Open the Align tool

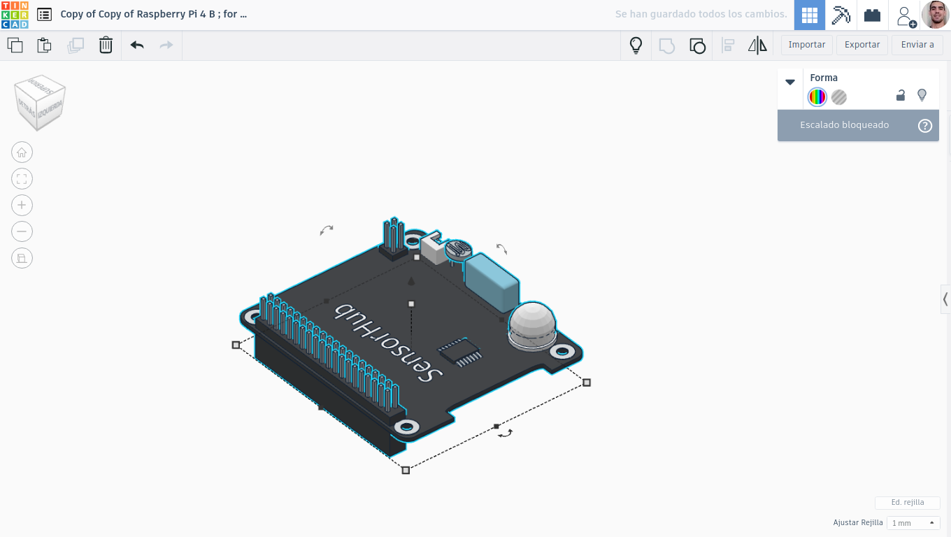pyautogui.click(x=728, y=45)
